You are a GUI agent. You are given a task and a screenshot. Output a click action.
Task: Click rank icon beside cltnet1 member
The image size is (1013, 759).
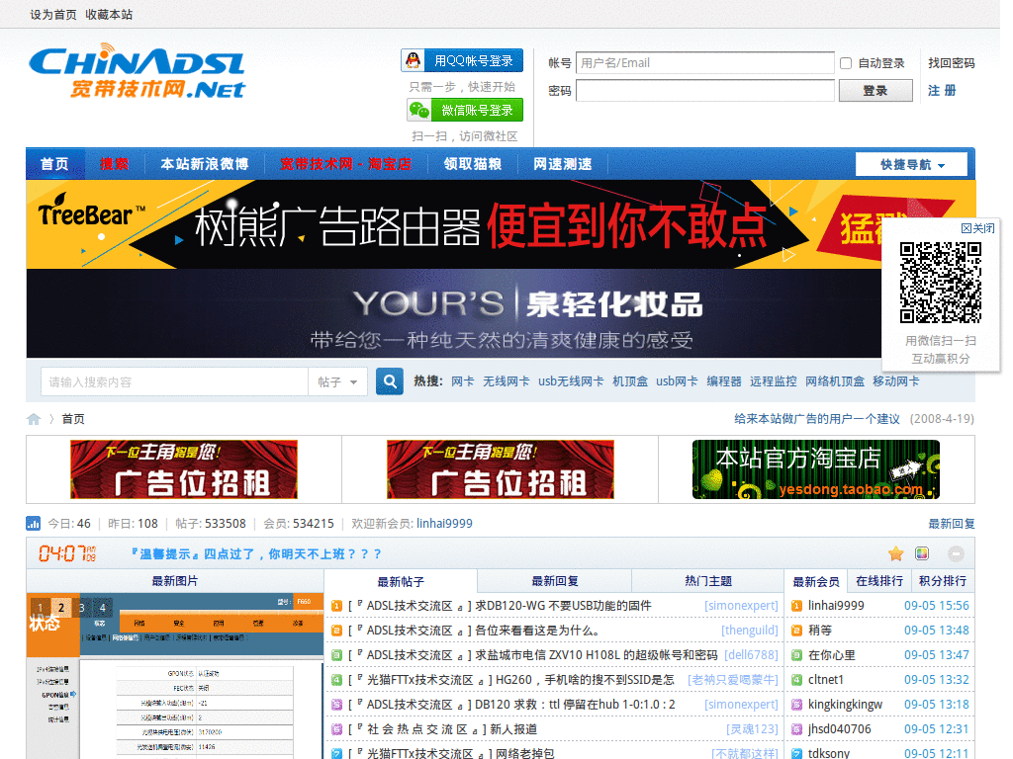pos(796,680)
